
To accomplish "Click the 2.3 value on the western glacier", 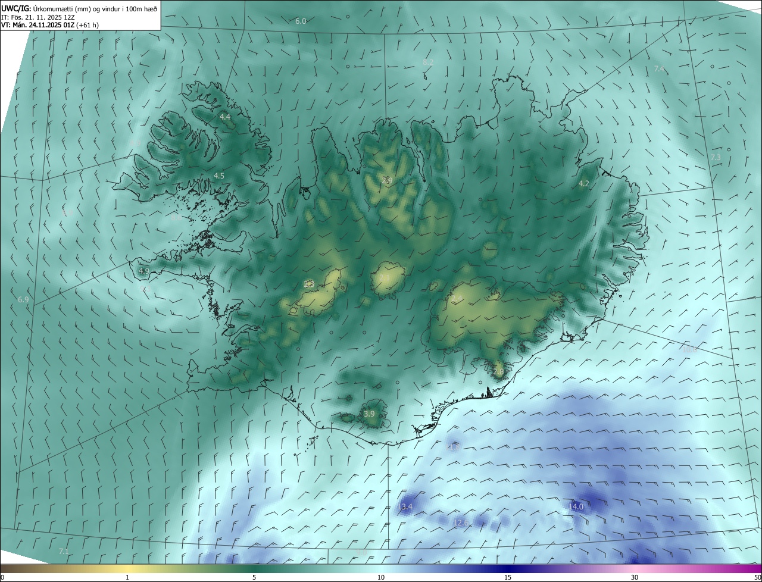I will coord(309,284).
